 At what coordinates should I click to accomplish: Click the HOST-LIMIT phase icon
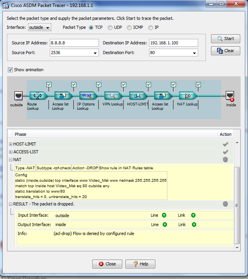click(x=138, y=96)
